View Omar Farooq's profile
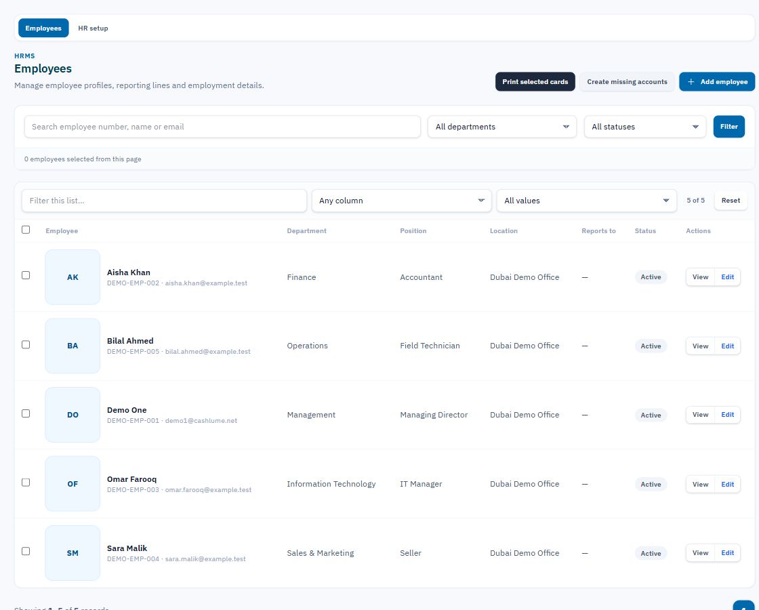759x610 pixels. point(700,484)
